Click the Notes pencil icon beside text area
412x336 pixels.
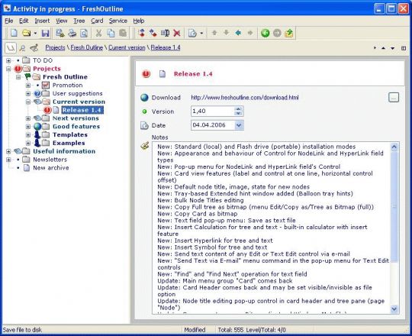(x=145, y=146)
